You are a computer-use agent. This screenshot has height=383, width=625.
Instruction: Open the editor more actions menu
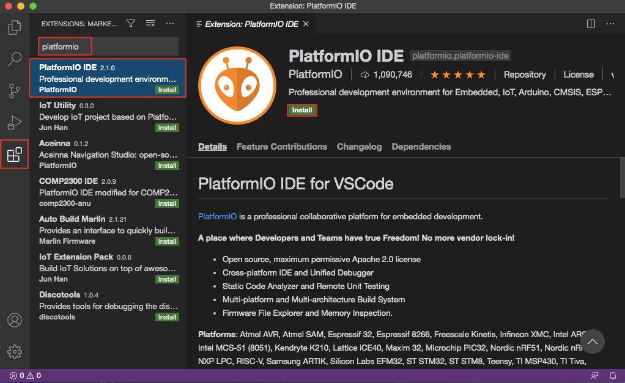[610, 23]
